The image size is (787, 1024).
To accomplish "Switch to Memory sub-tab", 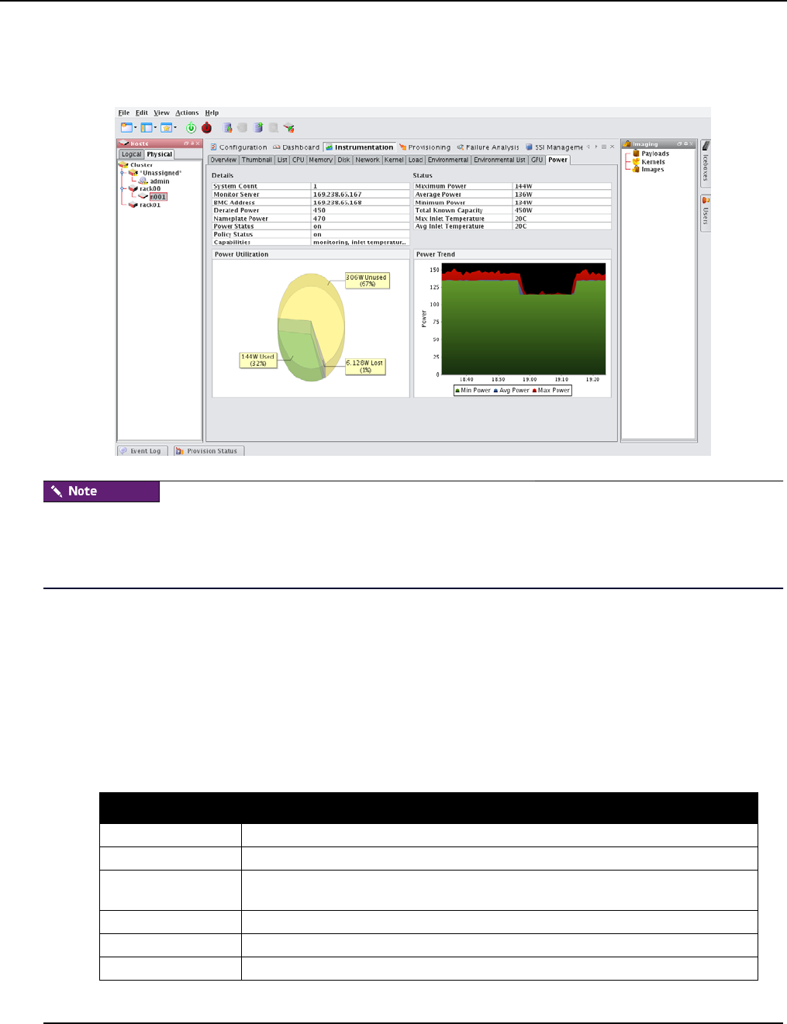I will (321, 160).
